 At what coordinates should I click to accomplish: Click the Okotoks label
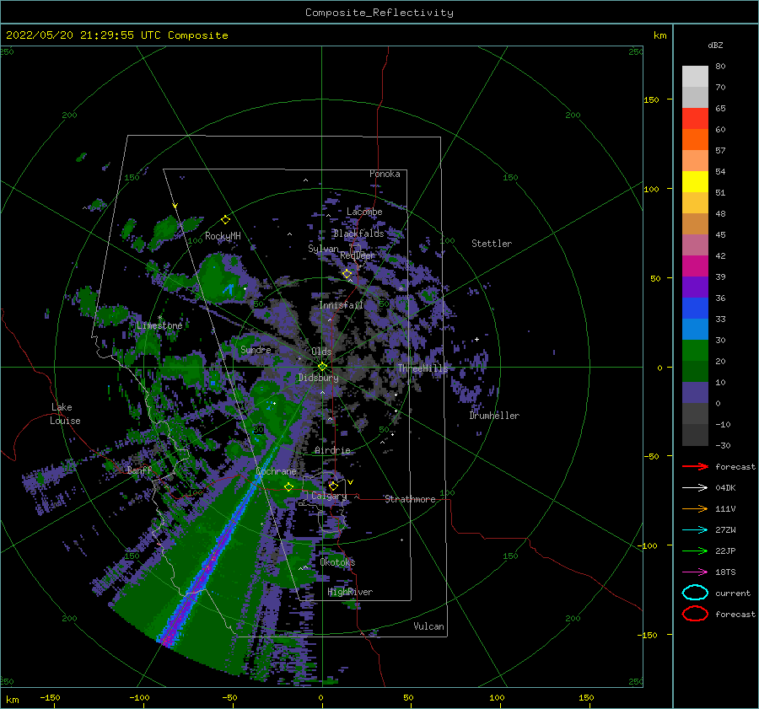[x=337, y=562]
